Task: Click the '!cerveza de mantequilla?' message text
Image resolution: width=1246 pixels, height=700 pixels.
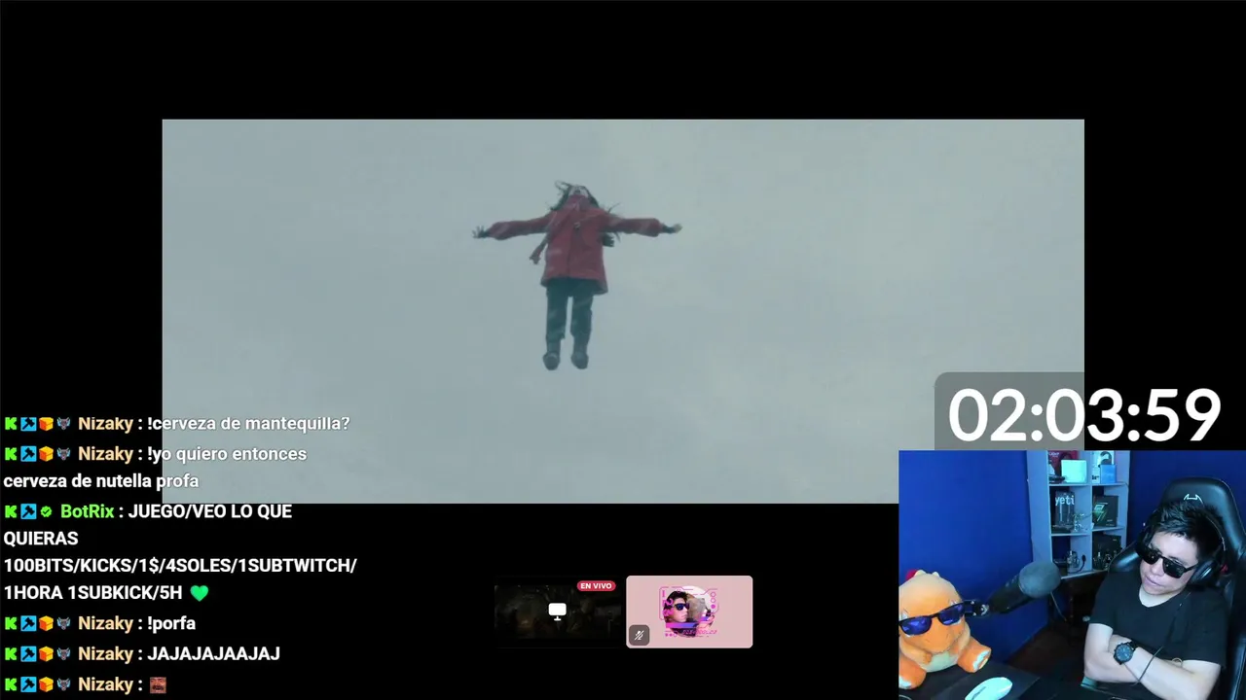Action: 248,424
